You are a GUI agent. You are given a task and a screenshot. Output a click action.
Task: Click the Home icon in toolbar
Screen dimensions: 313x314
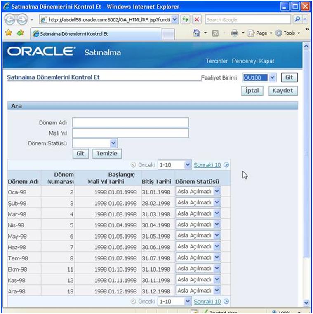tap(198, 34)
